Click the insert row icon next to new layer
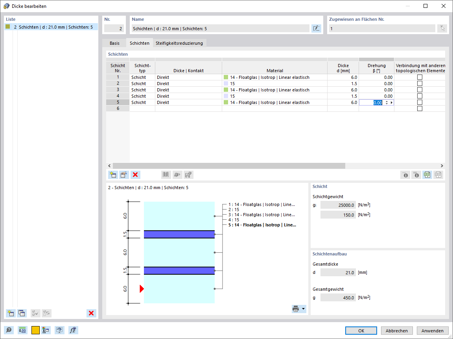 (124, 175)
